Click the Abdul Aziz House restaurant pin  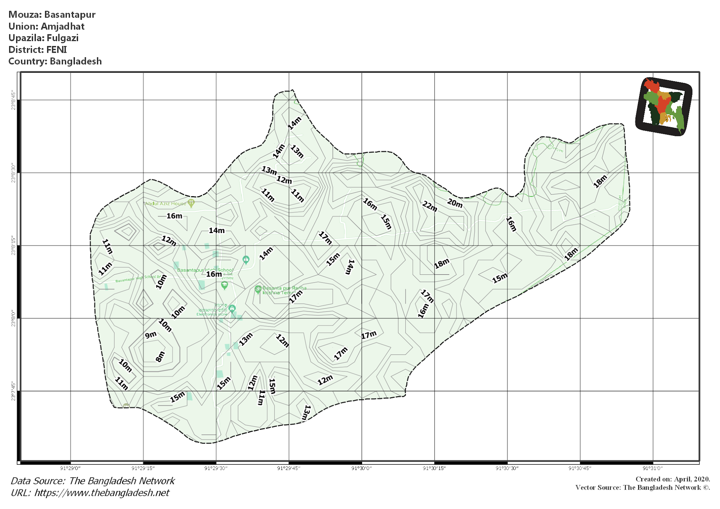click(x=191, y=203)
